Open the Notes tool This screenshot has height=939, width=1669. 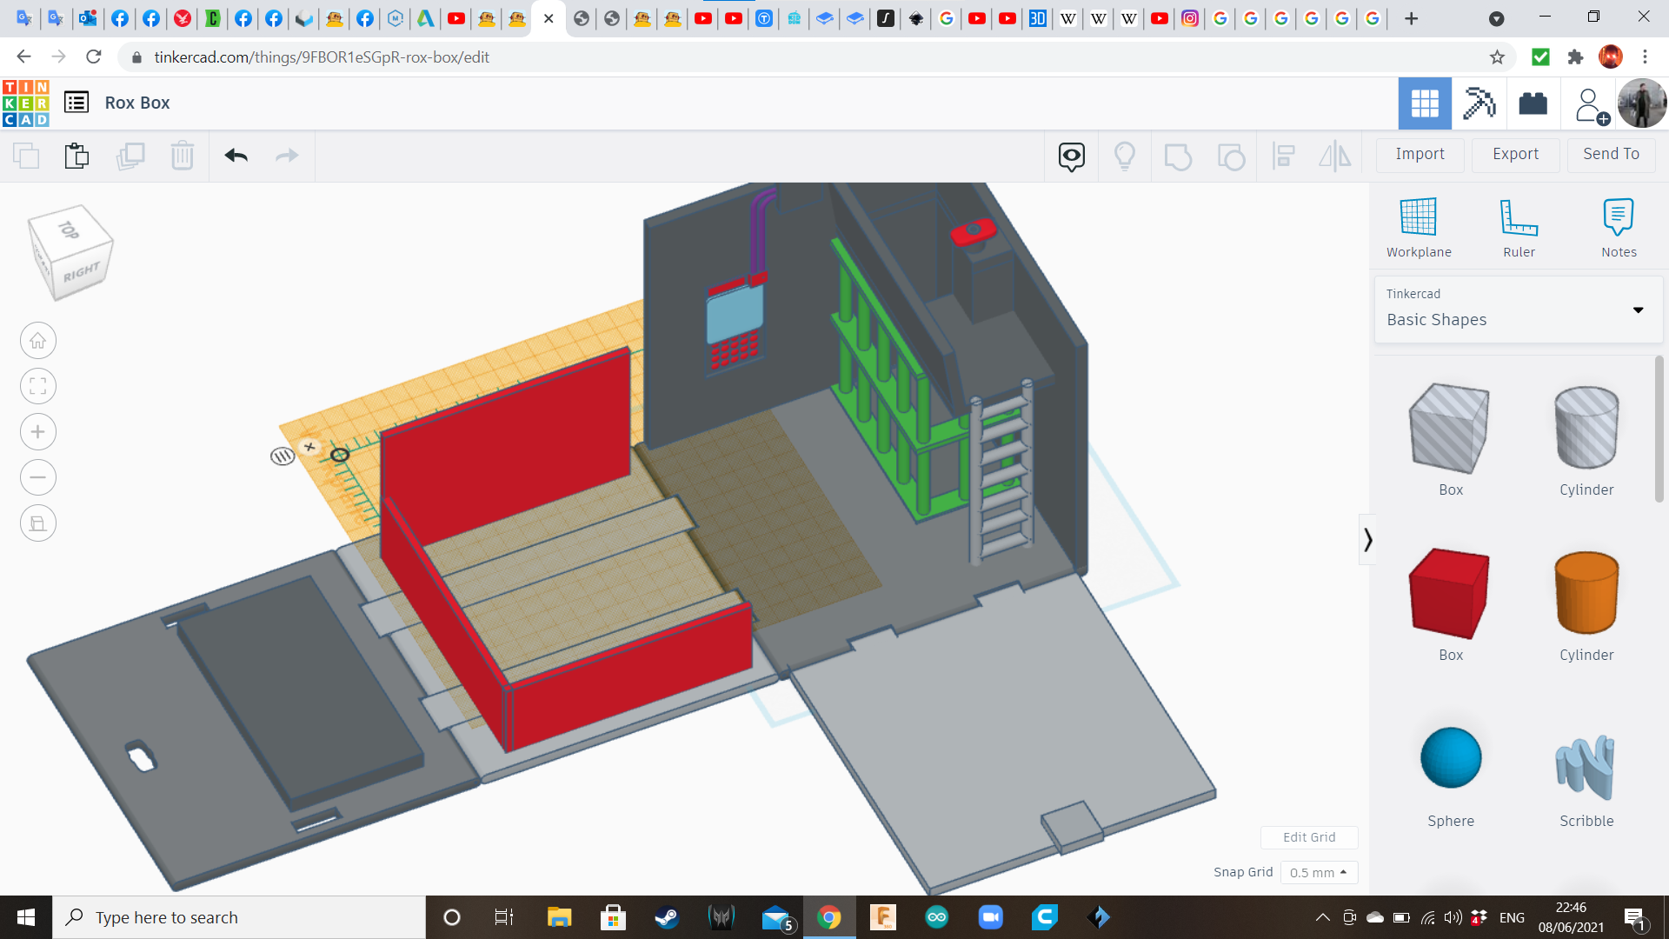(x=1618, y=217)
